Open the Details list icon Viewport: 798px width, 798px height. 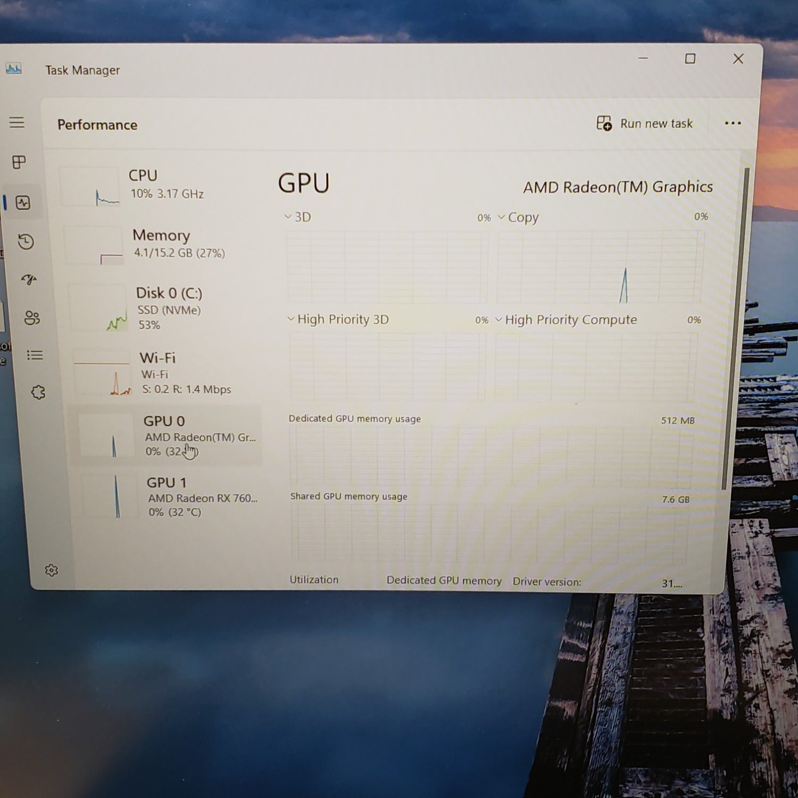(35, 355)
